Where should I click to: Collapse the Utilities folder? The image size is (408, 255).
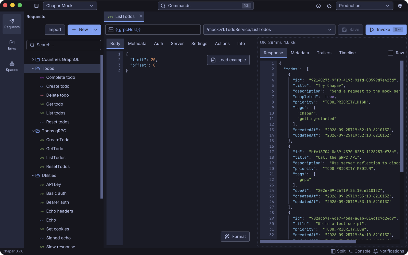[x=33, y=175]
